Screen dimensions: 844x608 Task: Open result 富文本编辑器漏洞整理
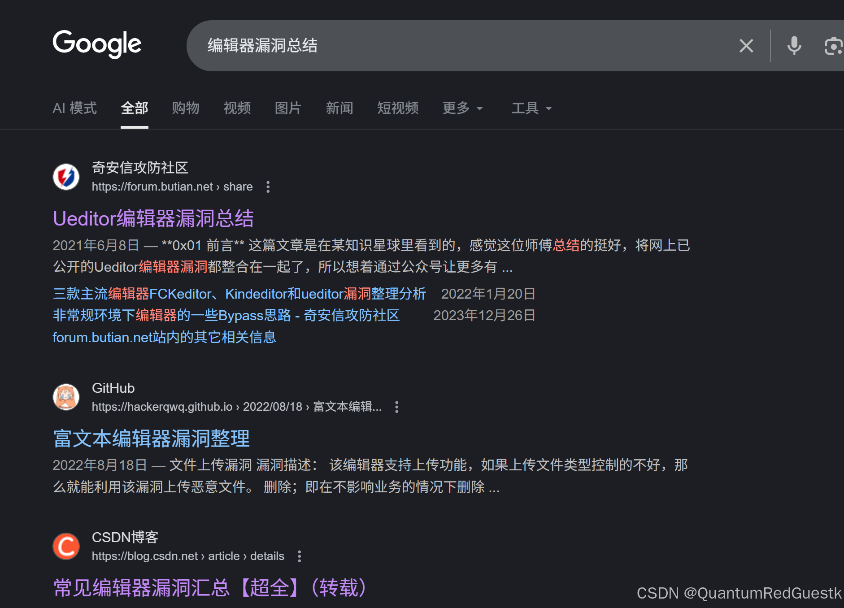click(x=152, y=439)
